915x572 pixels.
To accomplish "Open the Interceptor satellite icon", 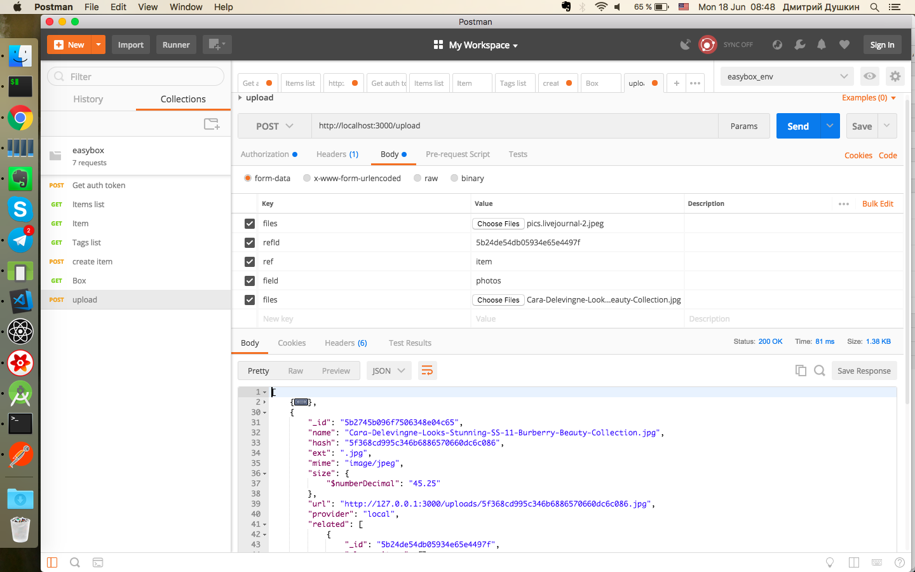I will pyautogui.click(x=684, y=44).
